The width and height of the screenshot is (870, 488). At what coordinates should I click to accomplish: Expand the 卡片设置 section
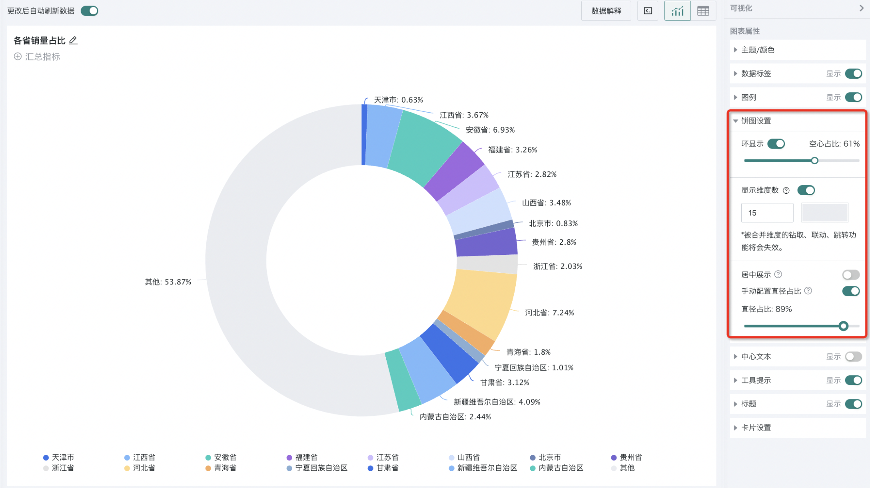[797, 427]
